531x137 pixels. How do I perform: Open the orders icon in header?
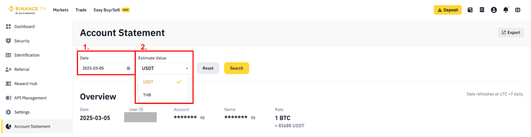(x=482, y=10)
